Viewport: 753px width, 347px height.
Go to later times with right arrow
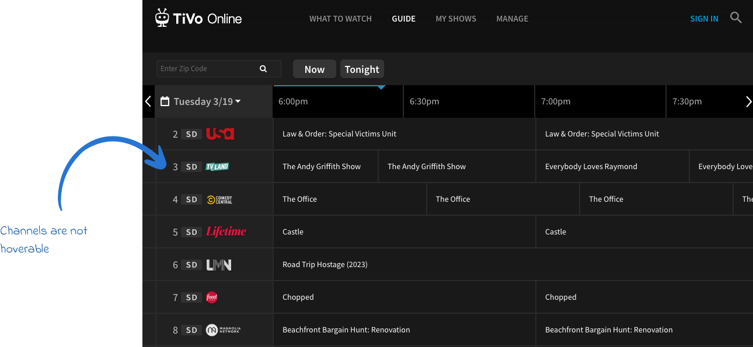tap(749, 101)
